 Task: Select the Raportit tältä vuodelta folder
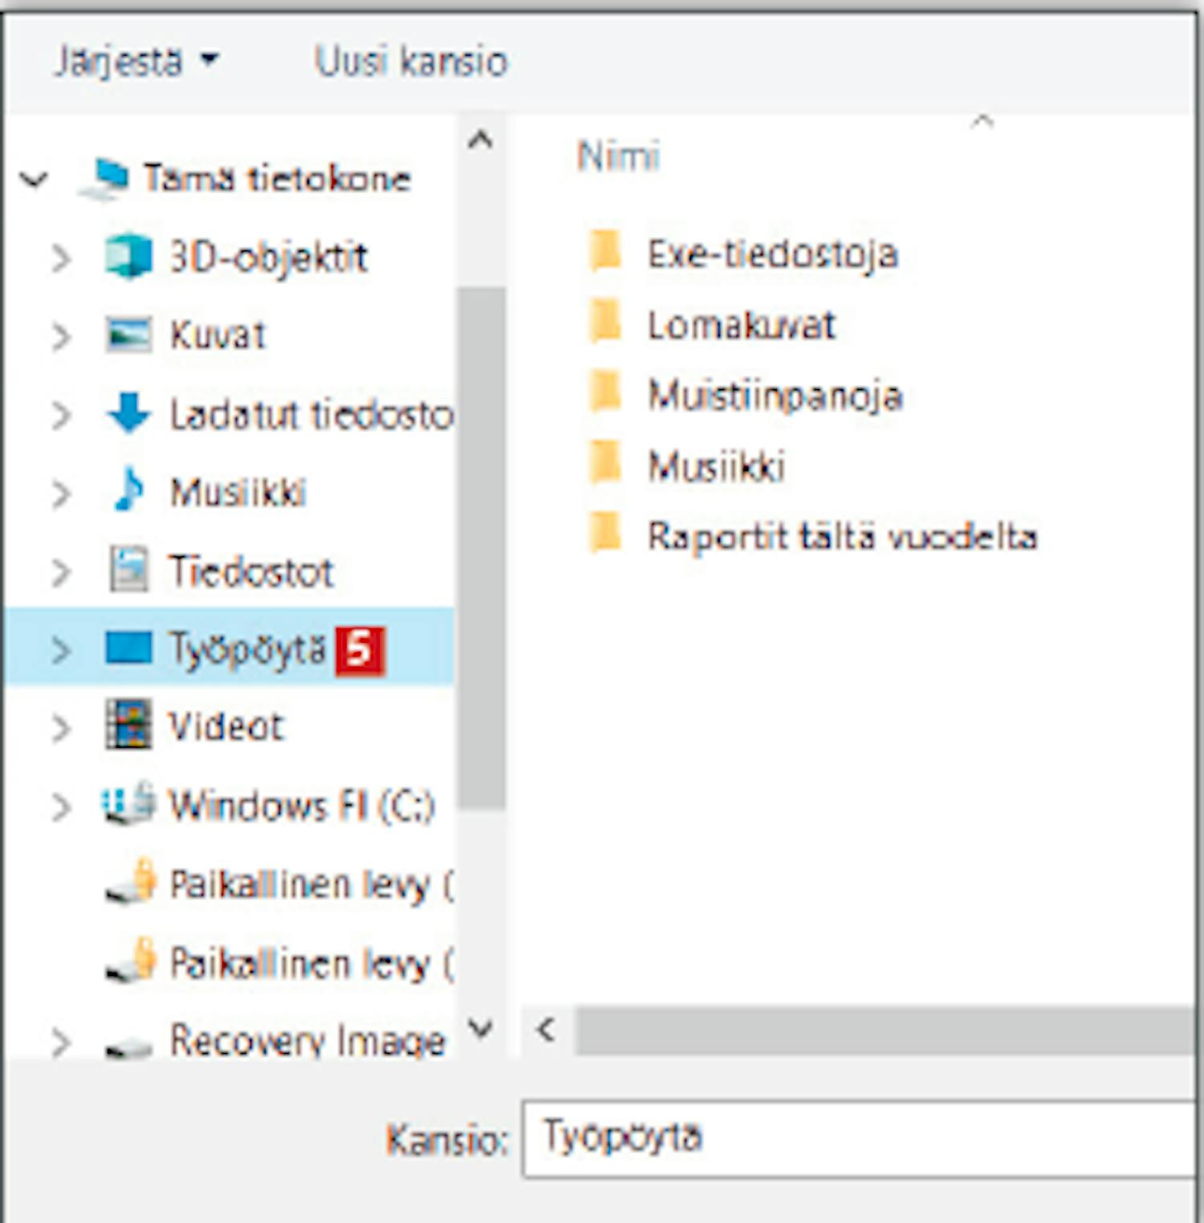(x=841, y=536)
